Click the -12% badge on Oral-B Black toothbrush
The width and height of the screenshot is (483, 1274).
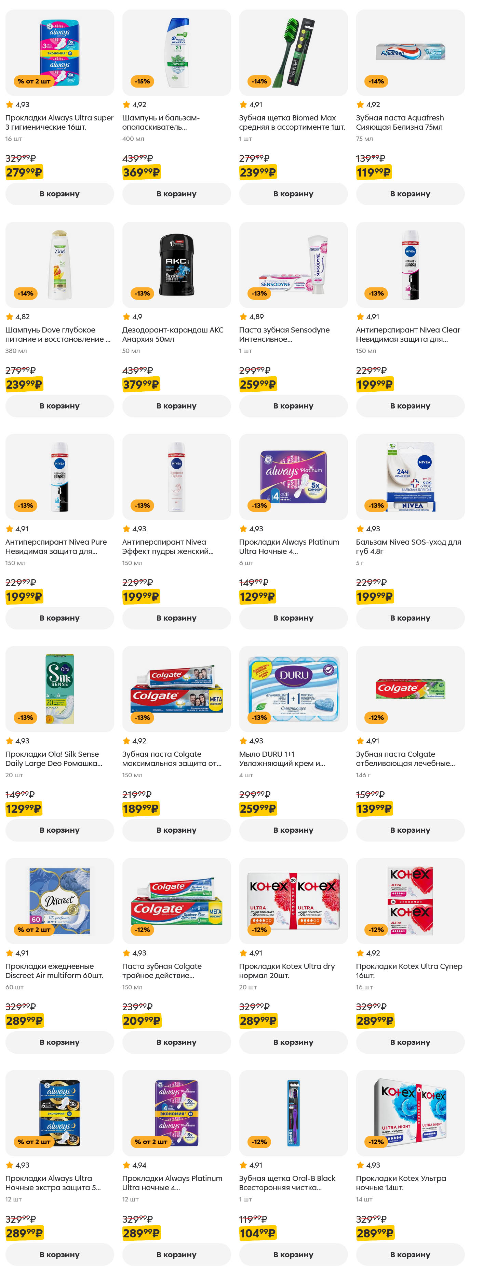coord(259,1142)
